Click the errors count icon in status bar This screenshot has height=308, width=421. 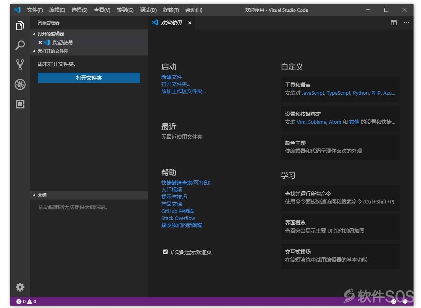[19, 302]
